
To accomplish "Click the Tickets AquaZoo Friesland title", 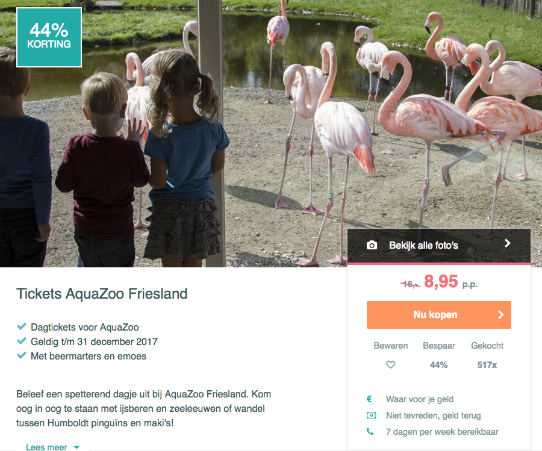I will click(102, 294).
